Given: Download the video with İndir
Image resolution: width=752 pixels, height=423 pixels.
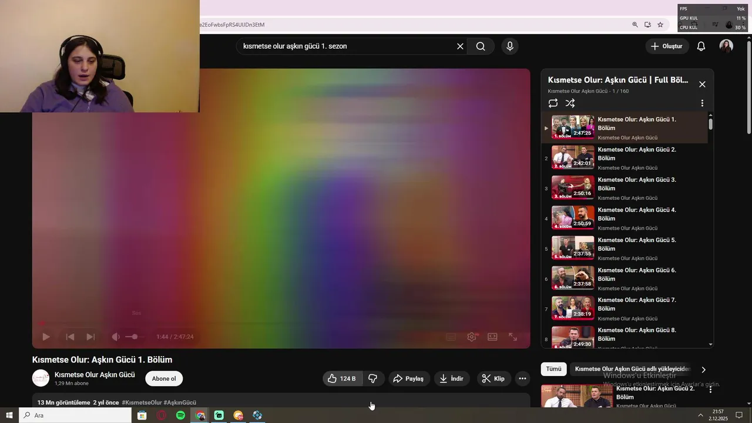Looking at the screenshot, I should tap(452, 379).
